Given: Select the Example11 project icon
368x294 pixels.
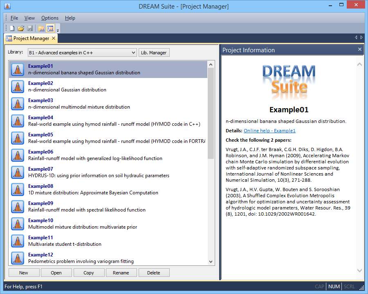Looking at the screenshot, I should [18, 241].
